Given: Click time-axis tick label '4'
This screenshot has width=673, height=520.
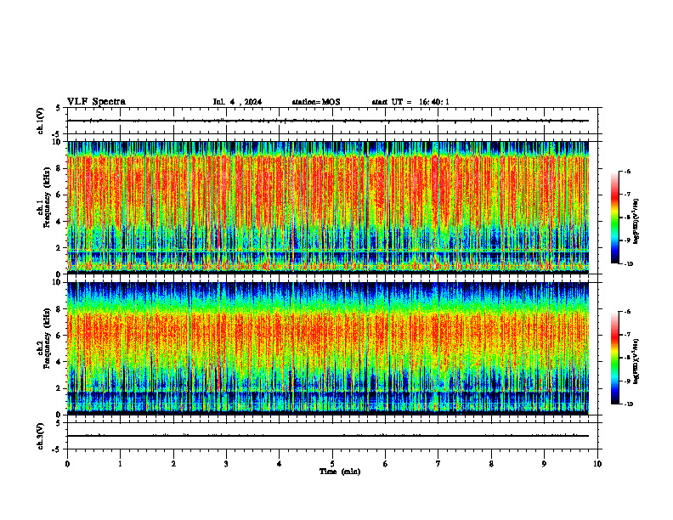Looking at the screenshot, I should point(280,464).
